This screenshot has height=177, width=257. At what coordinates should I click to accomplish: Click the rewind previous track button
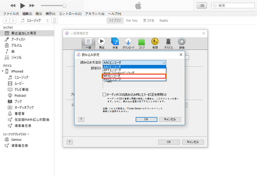13,6
